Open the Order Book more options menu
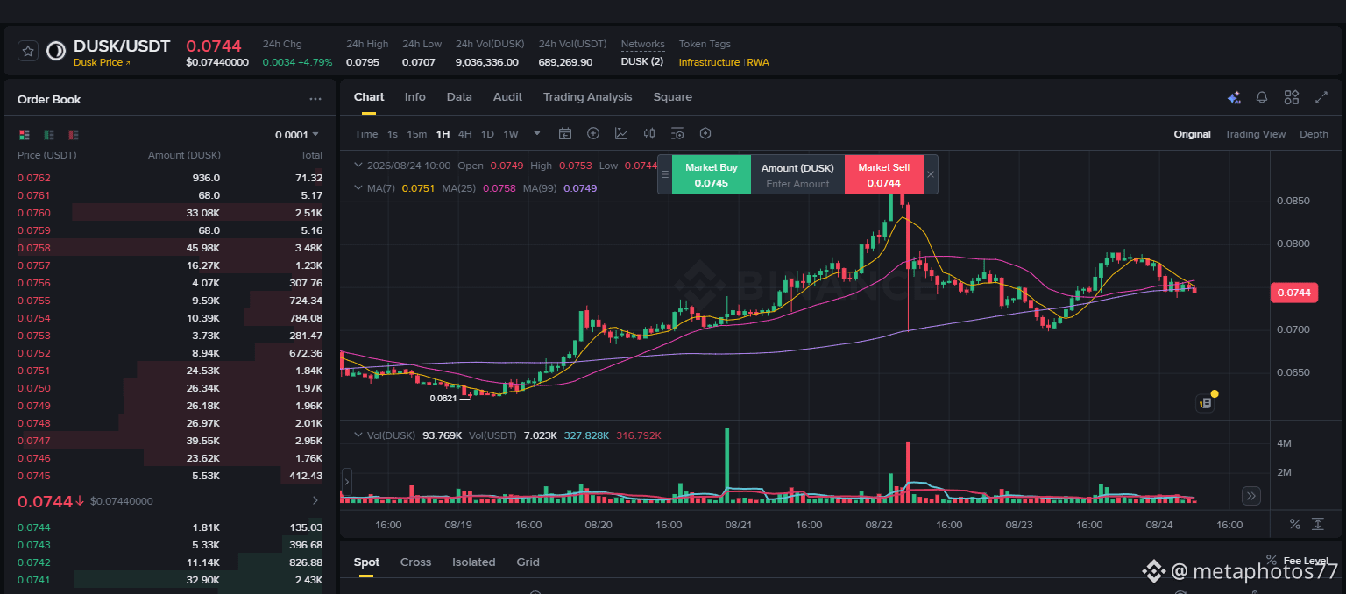Screen dimensions: 1346x594 [x=315, y=100]
